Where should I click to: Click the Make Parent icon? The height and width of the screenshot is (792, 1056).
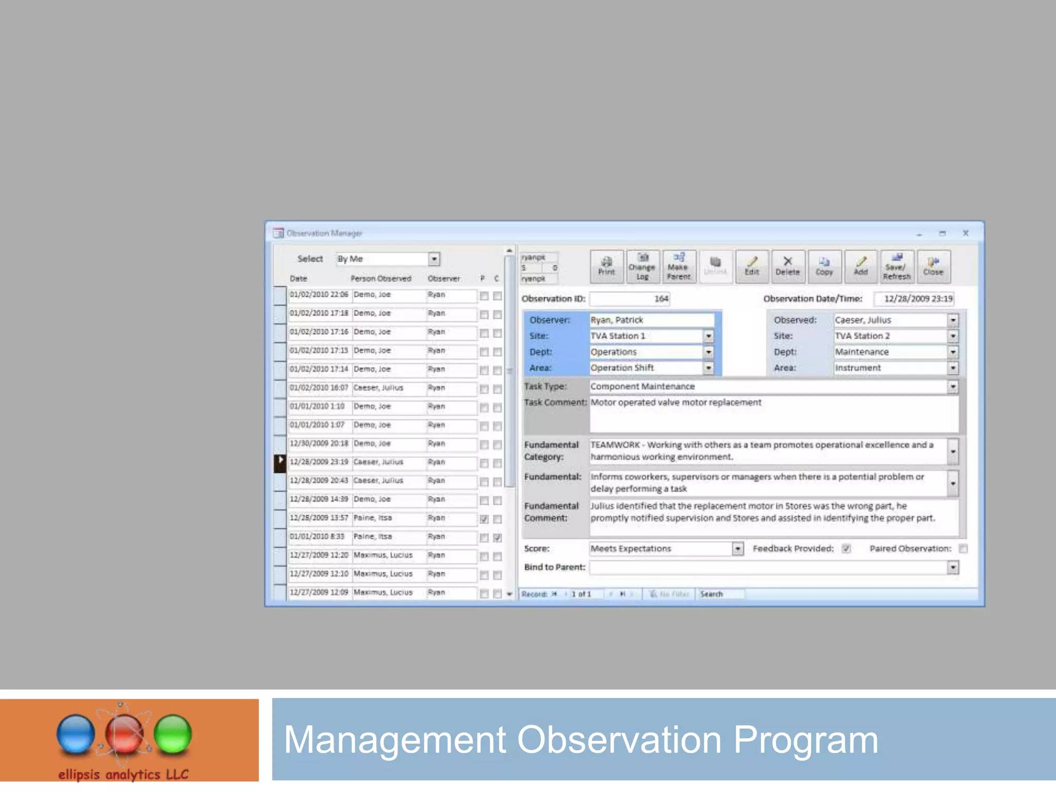[x=679, y=266]
